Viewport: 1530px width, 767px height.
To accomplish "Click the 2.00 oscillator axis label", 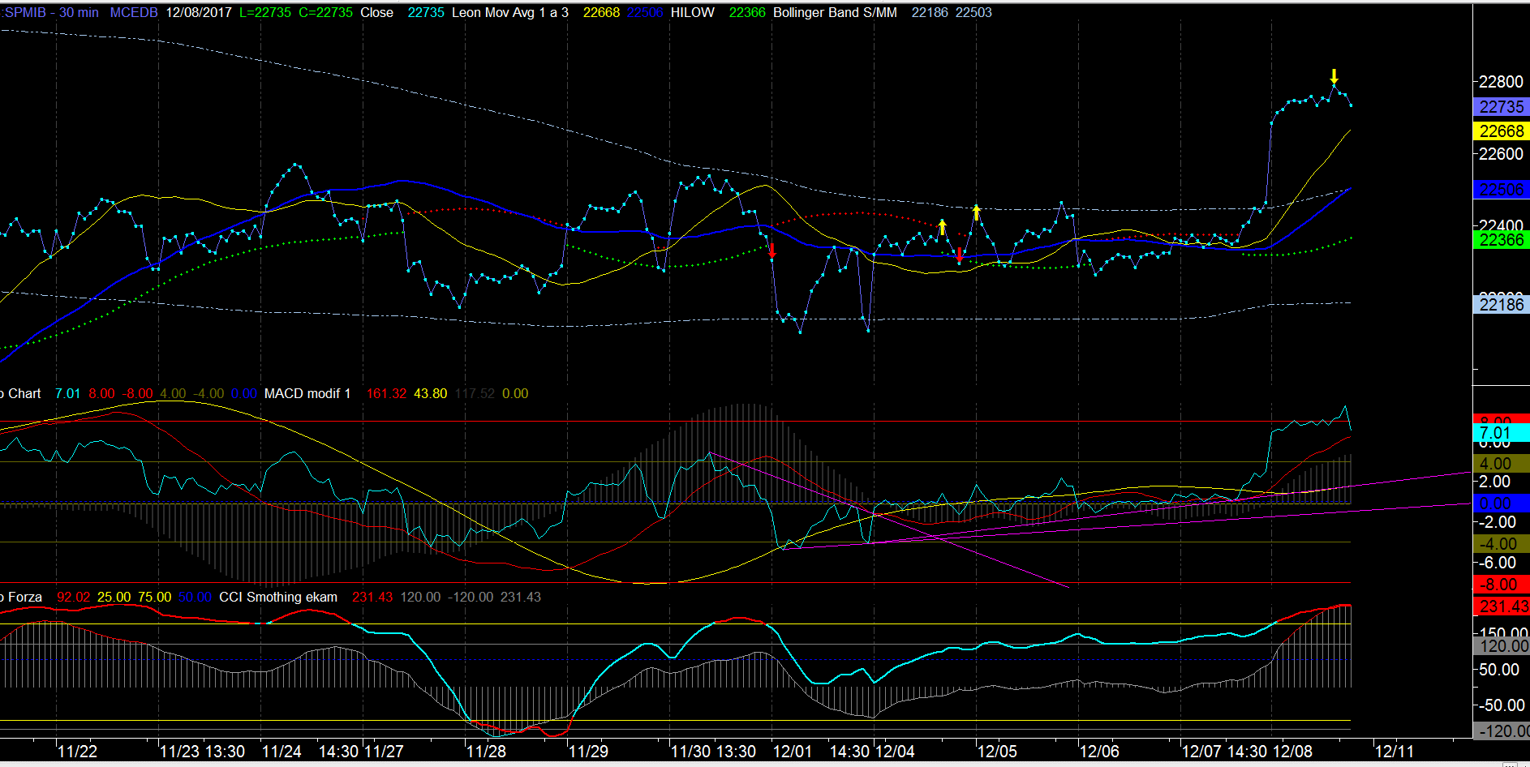I will tap(1495, 482).
